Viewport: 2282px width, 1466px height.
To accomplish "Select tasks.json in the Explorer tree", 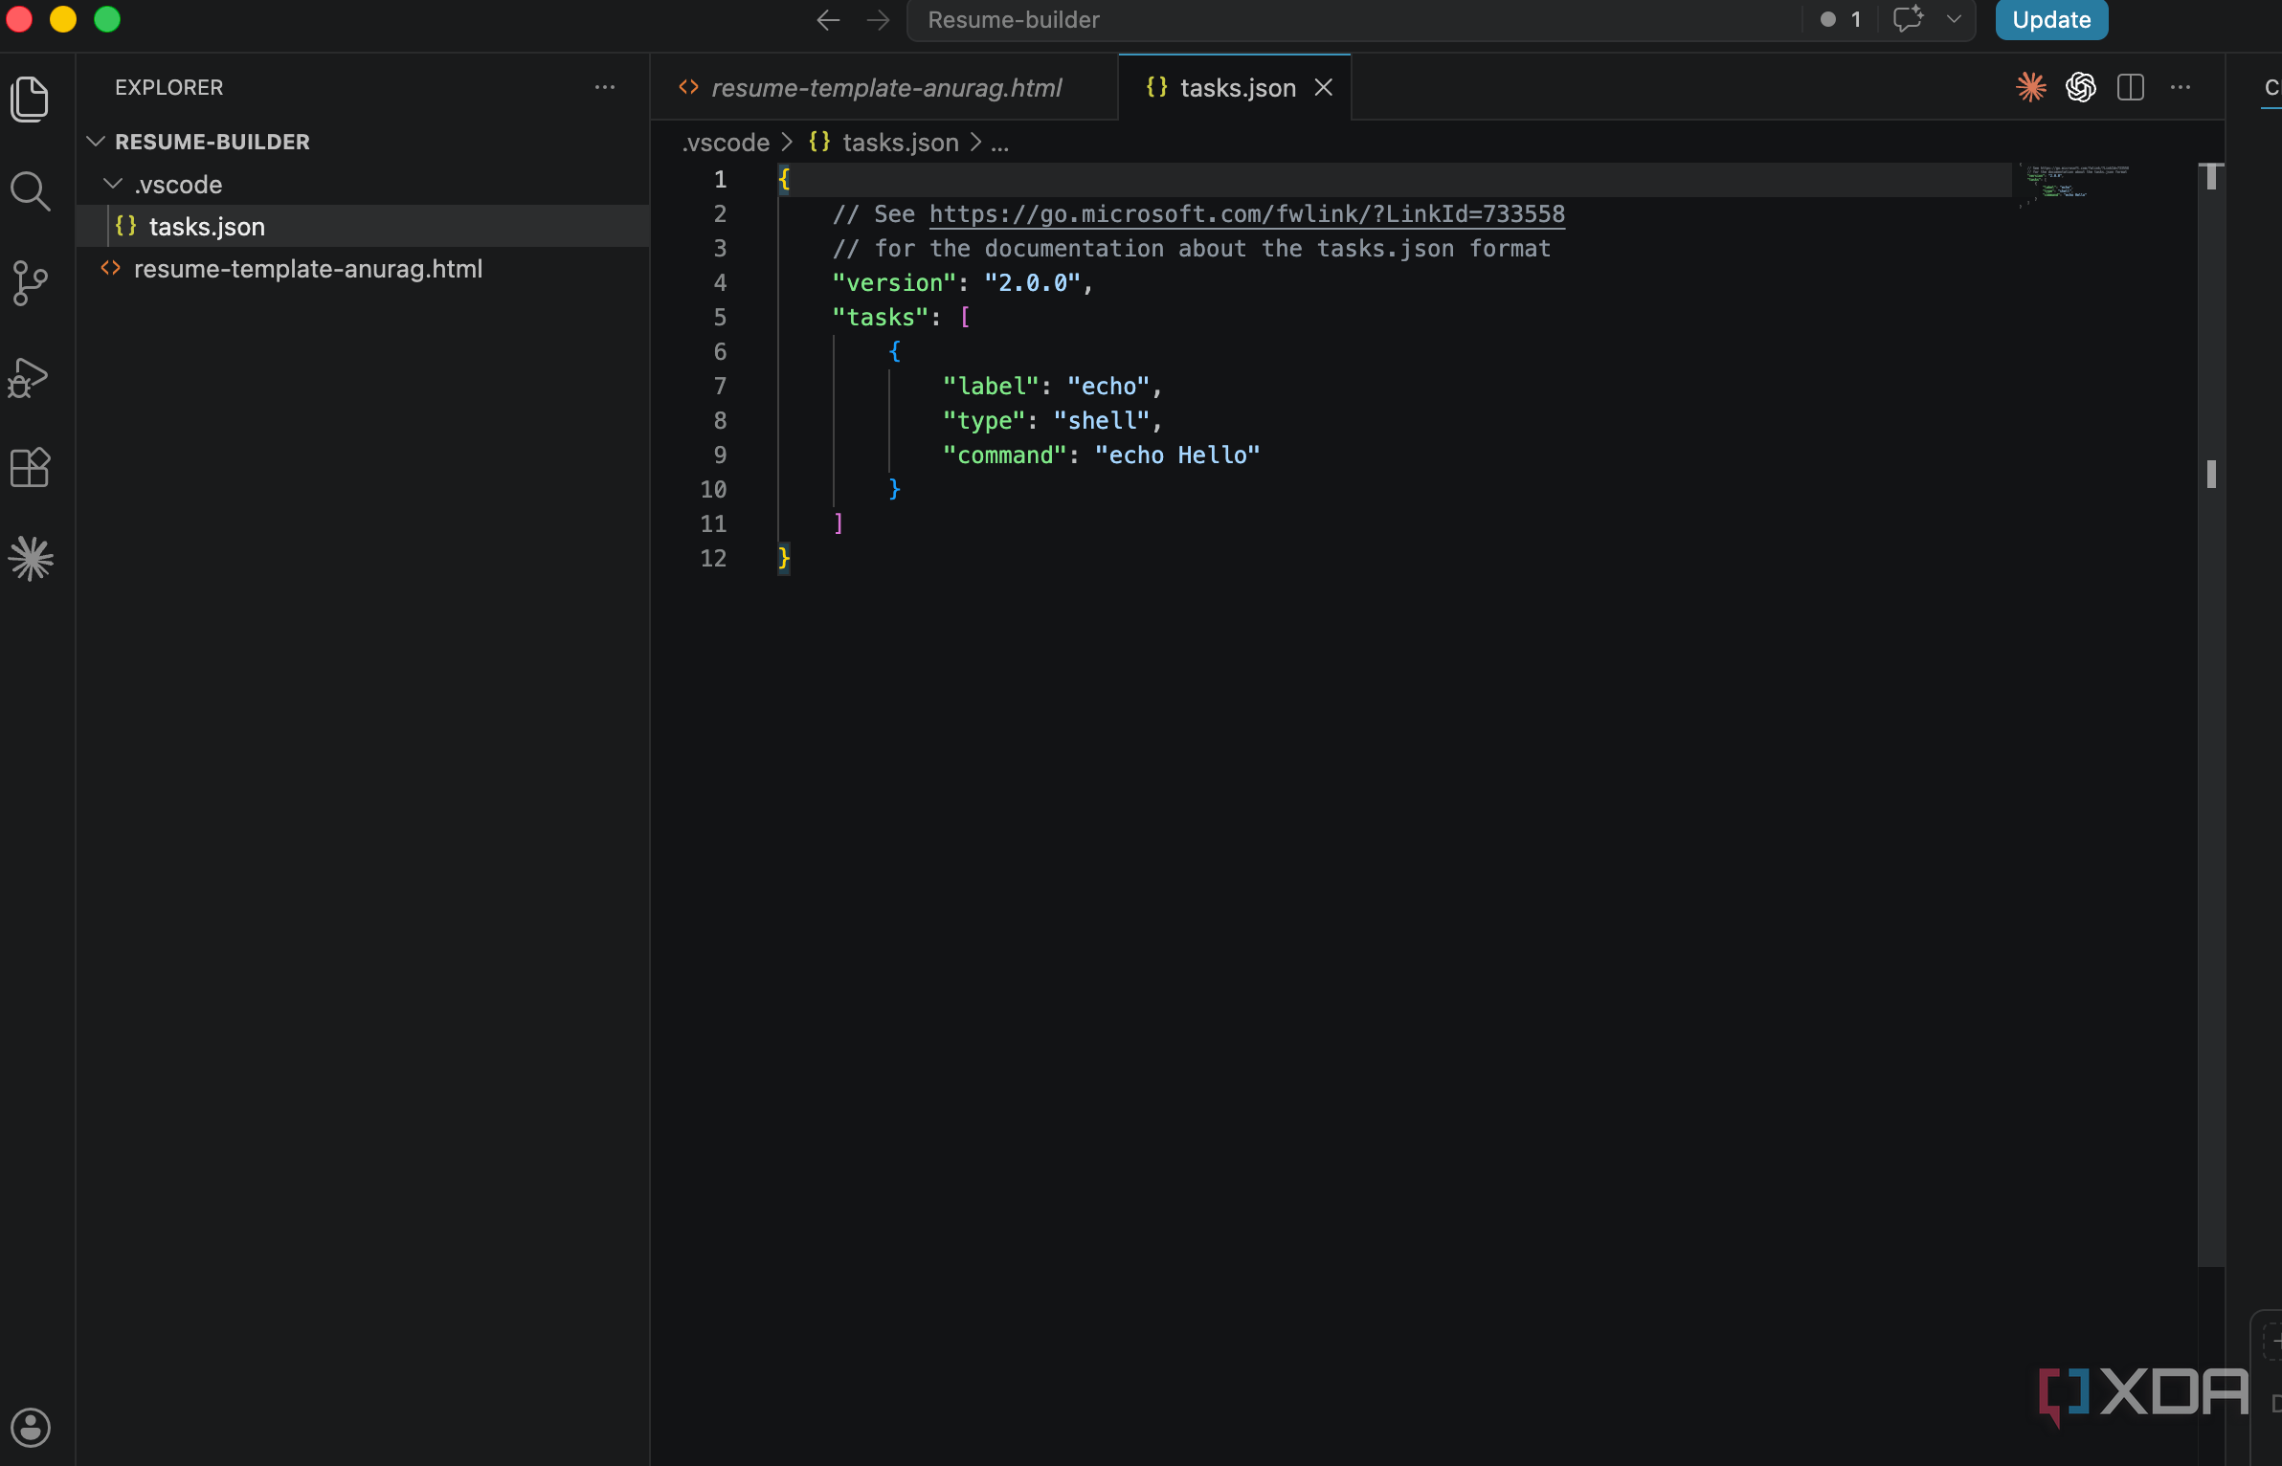I will 363,226.
